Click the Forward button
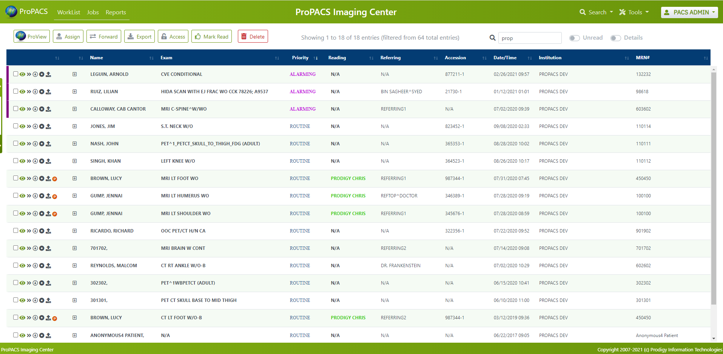723x354 pixels. click(x=104, y=36)
